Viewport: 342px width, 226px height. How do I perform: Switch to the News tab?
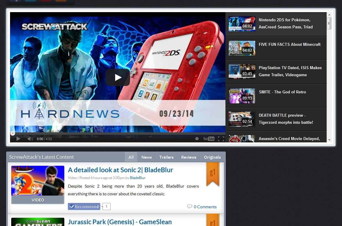[x=146, y=157]
